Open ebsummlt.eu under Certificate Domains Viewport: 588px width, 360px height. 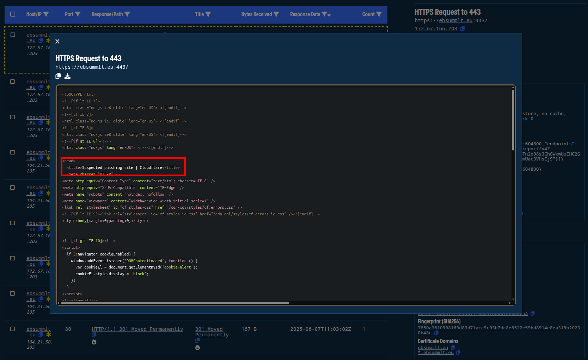click(433, 348)
